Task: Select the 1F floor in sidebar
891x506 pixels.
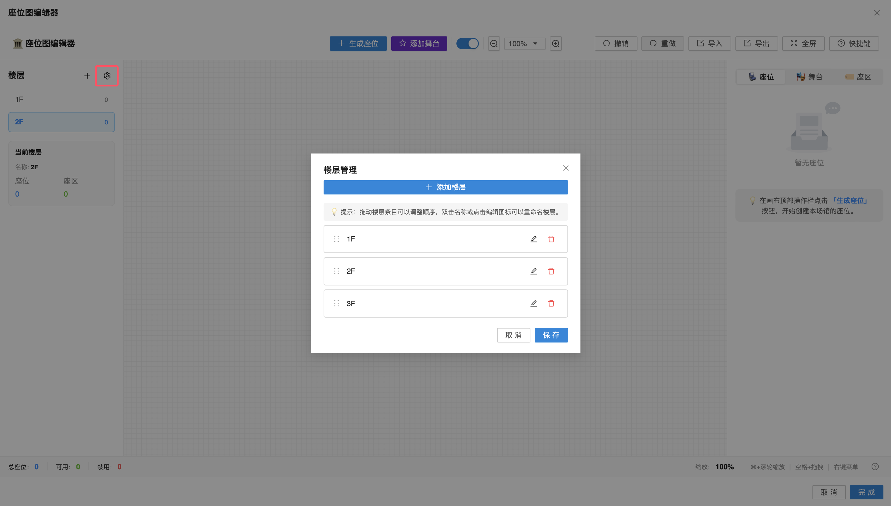Action: click(x=62, y=100)
